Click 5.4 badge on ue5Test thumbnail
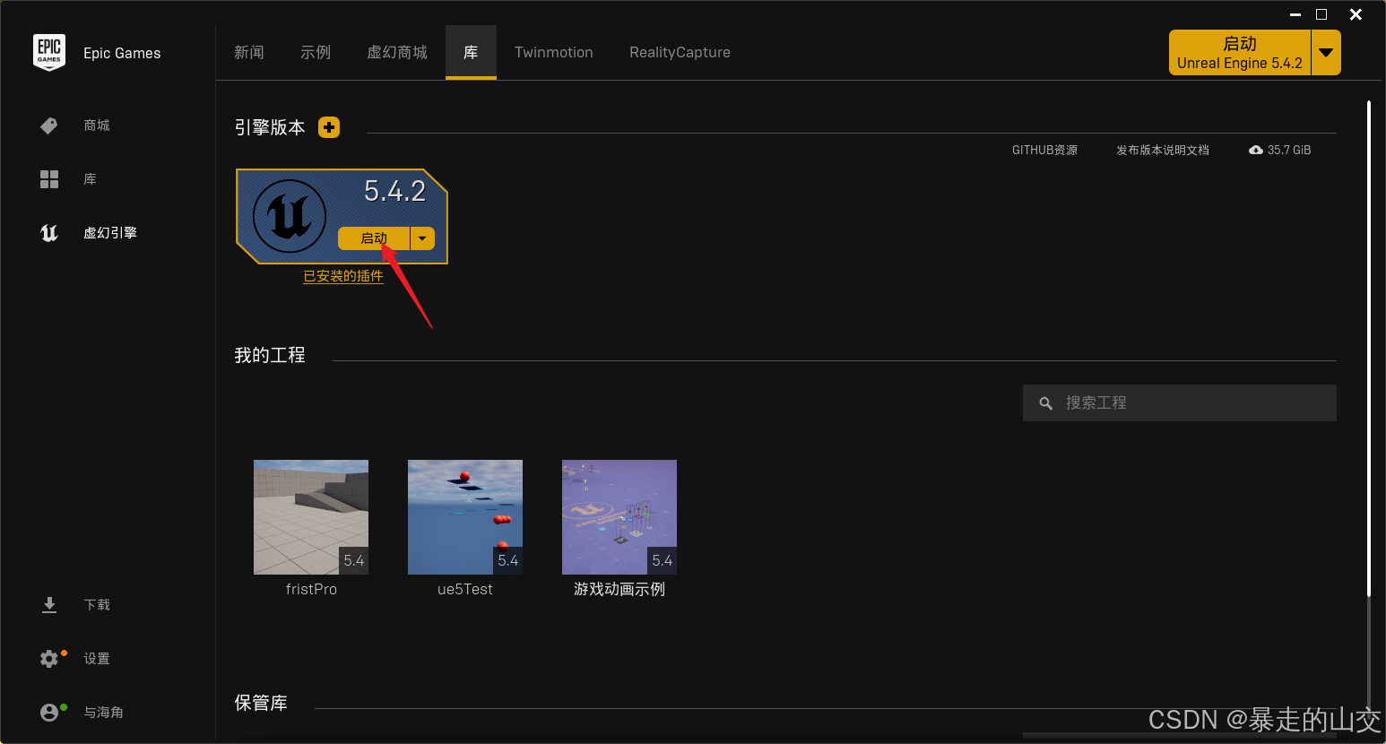The image size is (1386, 744). click(x=508, y=560)
